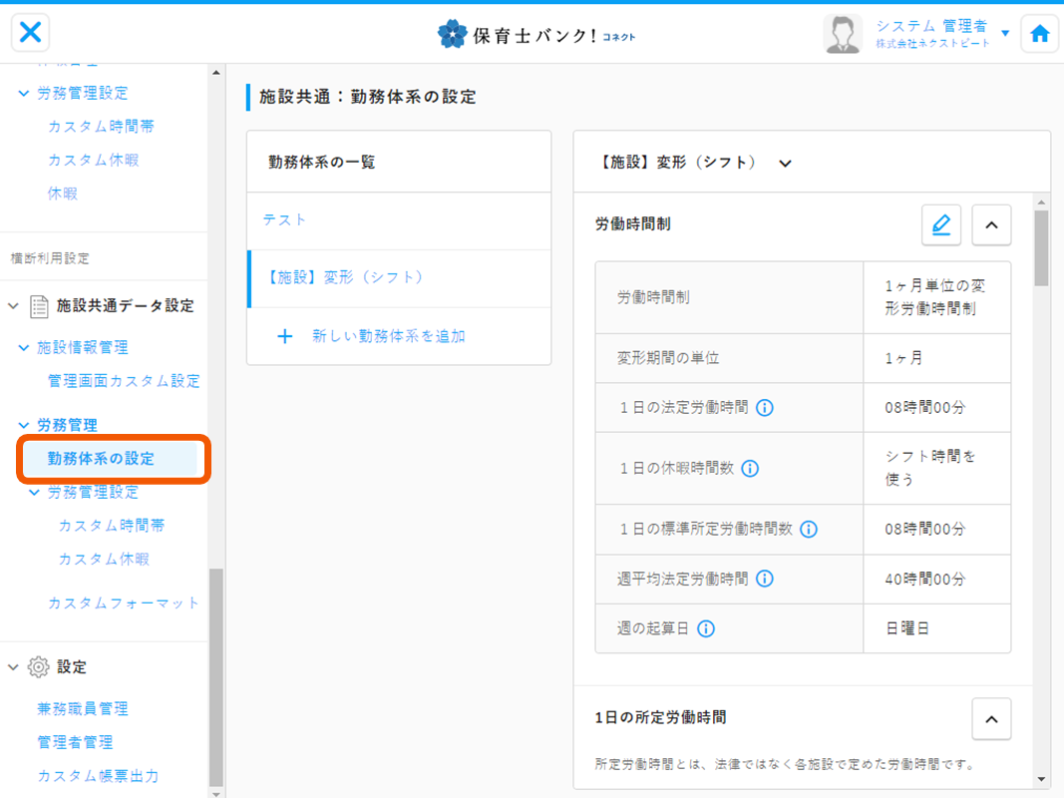Click info icon beside 週平均法定労働時間

765,579
